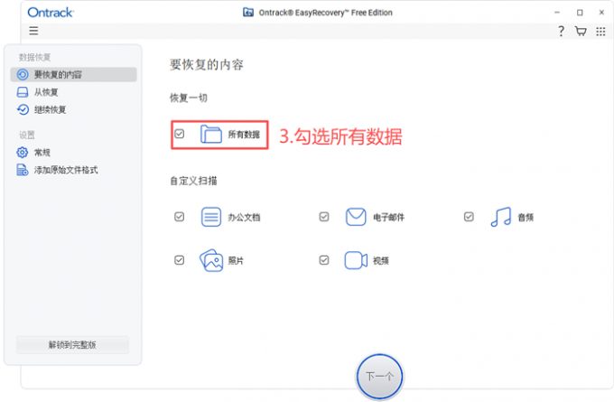
Task: Go to 继续恢复 sidebar item
Action: tap(74, 109)
